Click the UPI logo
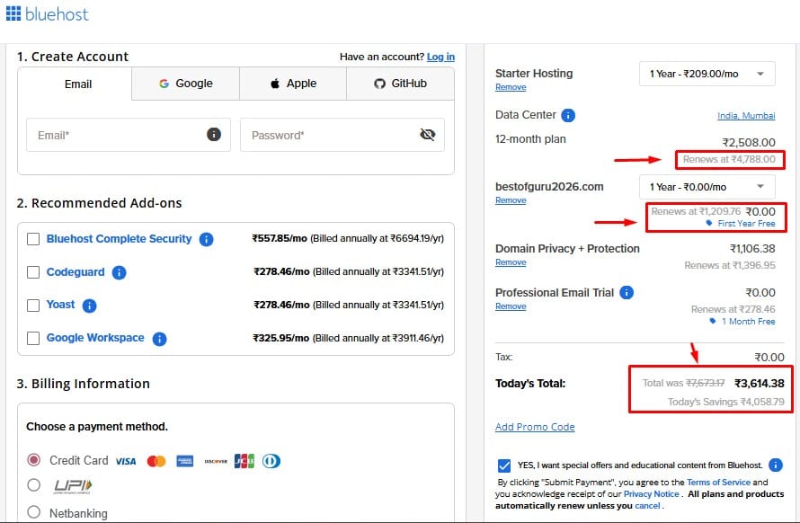This screenshot has width=800, height=523. coord(73,486)
